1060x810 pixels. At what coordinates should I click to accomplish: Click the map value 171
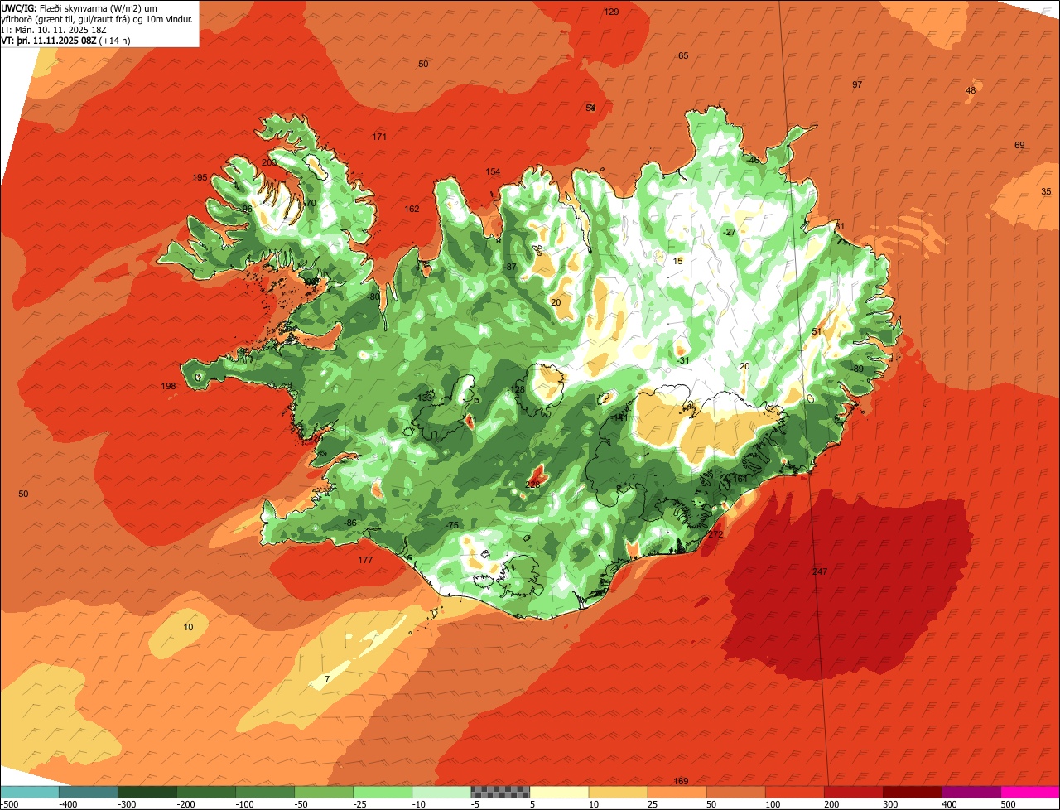379,137
